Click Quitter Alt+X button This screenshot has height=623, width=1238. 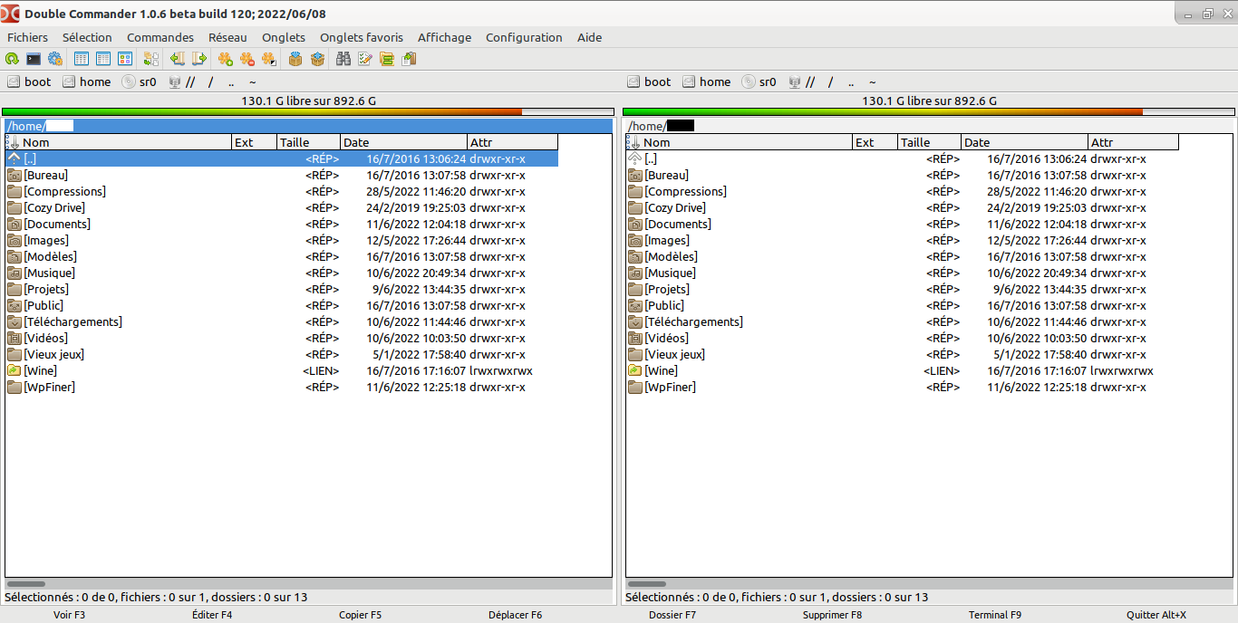[1156, 615]
